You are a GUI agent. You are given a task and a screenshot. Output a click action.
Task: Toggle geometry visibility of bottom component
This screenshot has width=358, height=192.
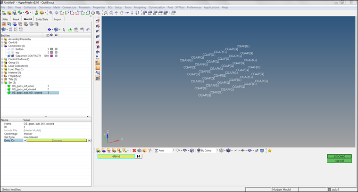click(9, 49)
